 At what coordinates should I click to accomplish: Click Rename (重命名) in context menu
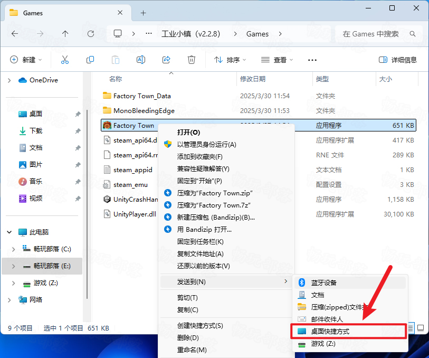click(x=227, y=350)
